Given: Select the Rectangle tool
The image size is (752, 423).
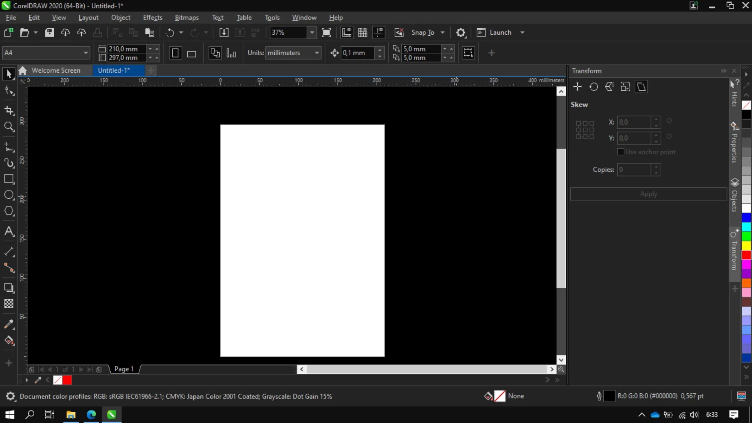Looking at the screenshot, I should coord(9,179).
